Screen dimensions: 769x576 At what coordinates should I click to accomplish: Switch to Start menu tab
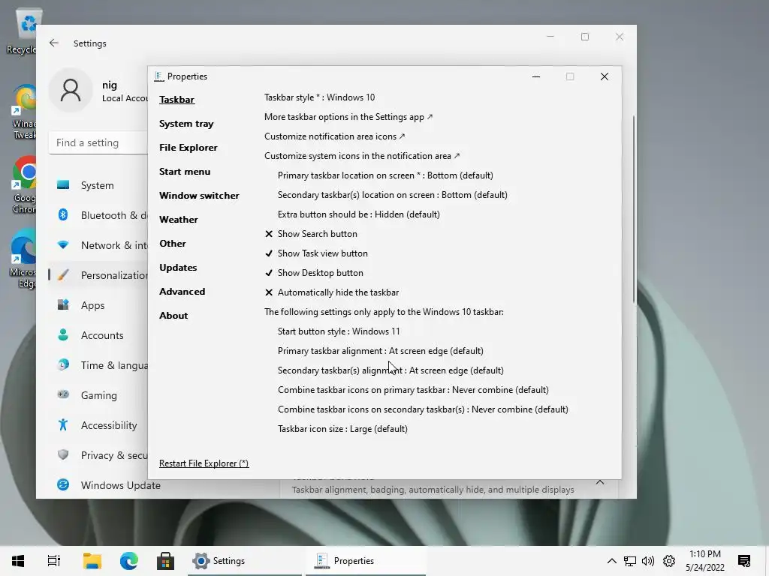pos(185,172)
